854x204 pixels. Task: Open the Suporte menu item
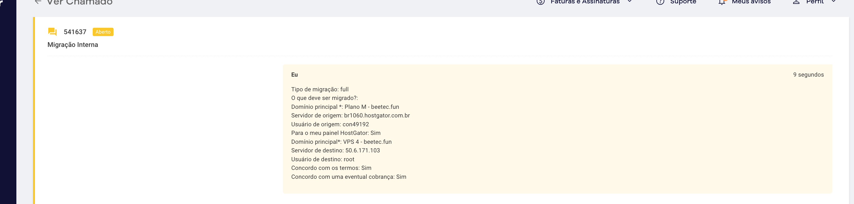(x=683, y=2)
